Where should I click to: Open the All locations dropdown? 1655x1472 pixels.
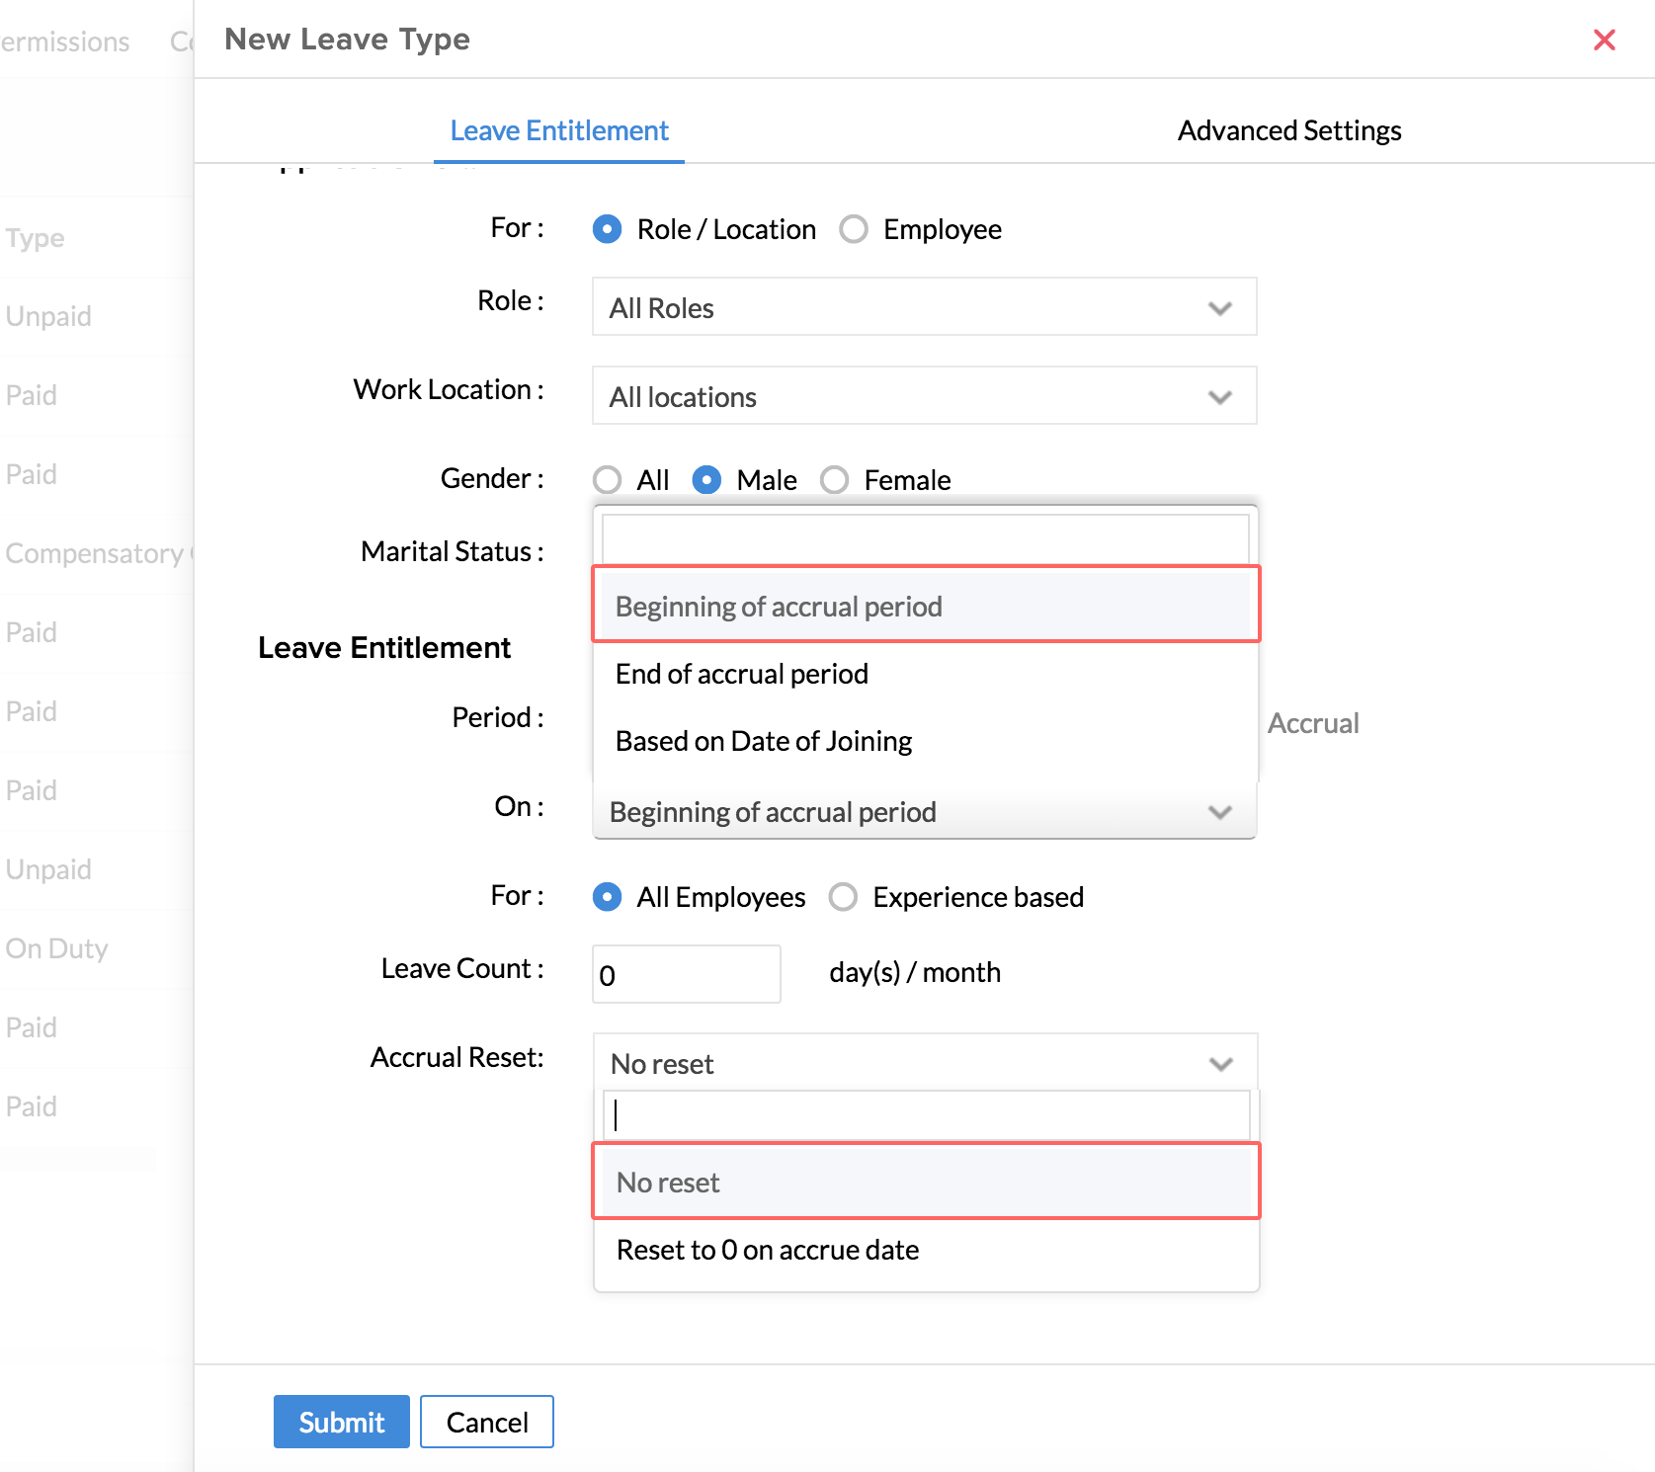pos(924,396)
